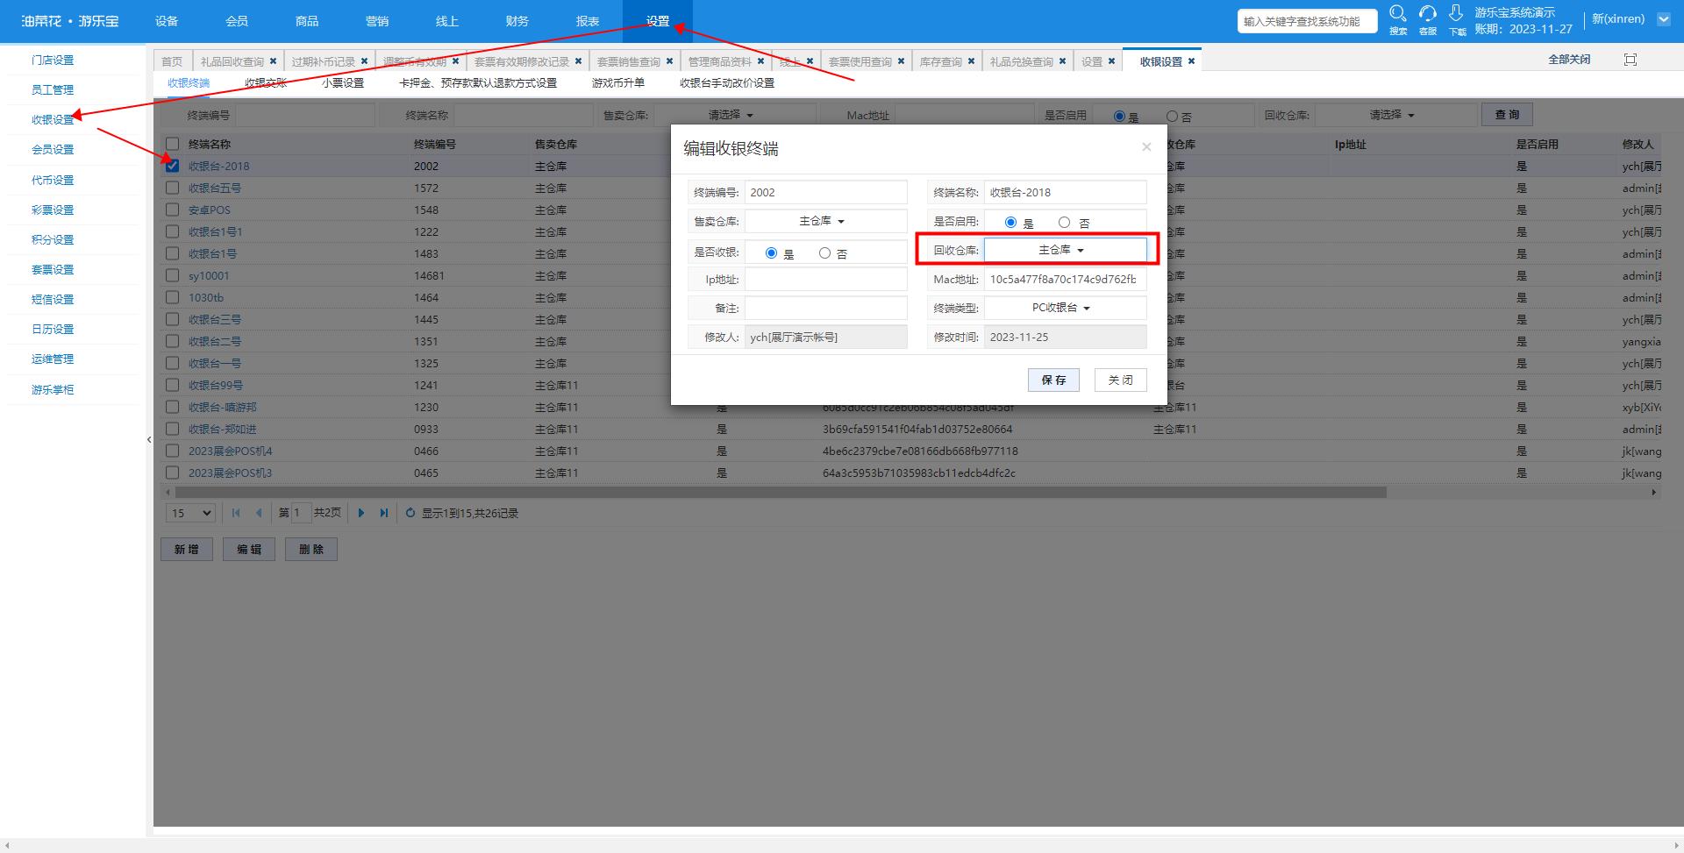
Task: Open the 收银台三号 terminal link
Action: [215, 319]
